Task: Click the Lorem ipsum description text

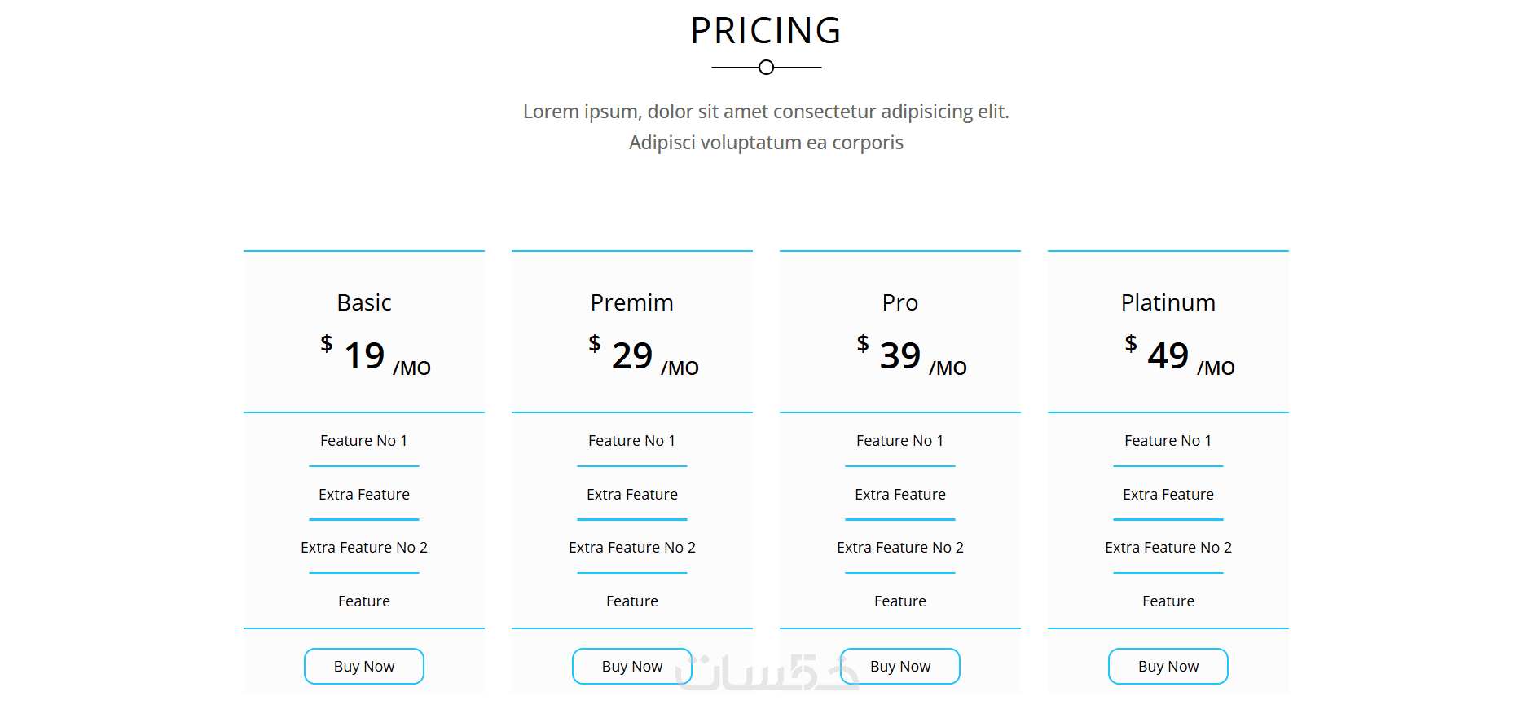Action: click(x=766, y=127)
